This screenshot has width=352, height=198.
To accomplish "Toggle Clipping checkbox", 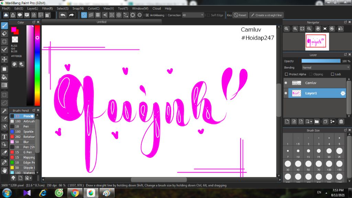I will 311,74.
